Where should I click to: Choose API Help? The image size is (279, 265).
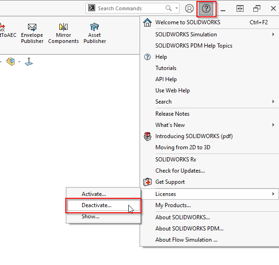click(x=209, y=79)
